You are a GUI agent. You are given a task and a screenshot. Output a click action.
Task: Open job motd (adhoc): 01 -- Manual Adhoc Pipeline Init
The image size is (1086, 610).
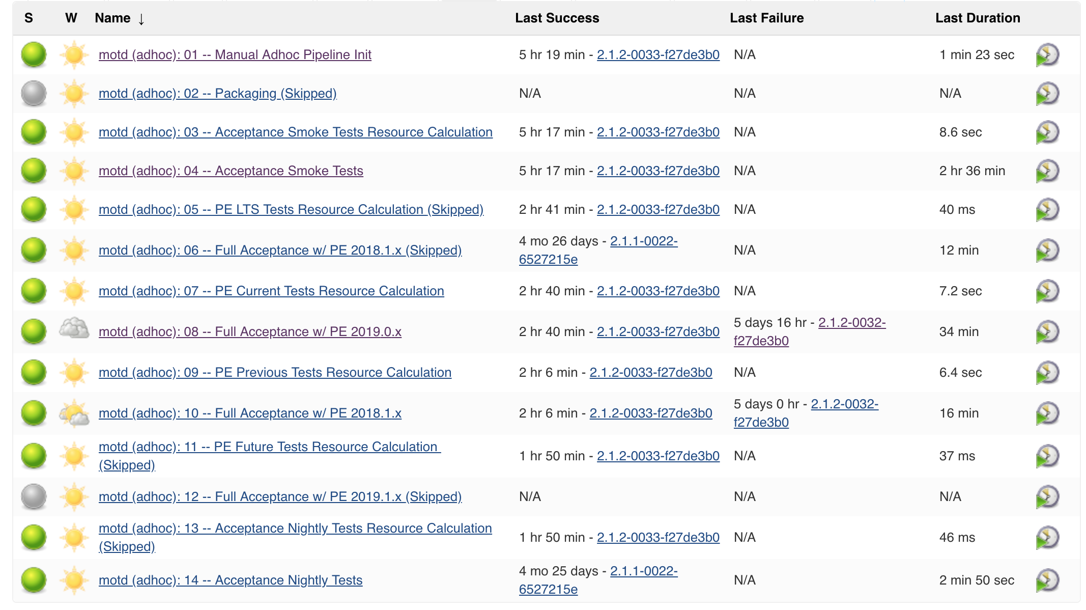(235, 54)
